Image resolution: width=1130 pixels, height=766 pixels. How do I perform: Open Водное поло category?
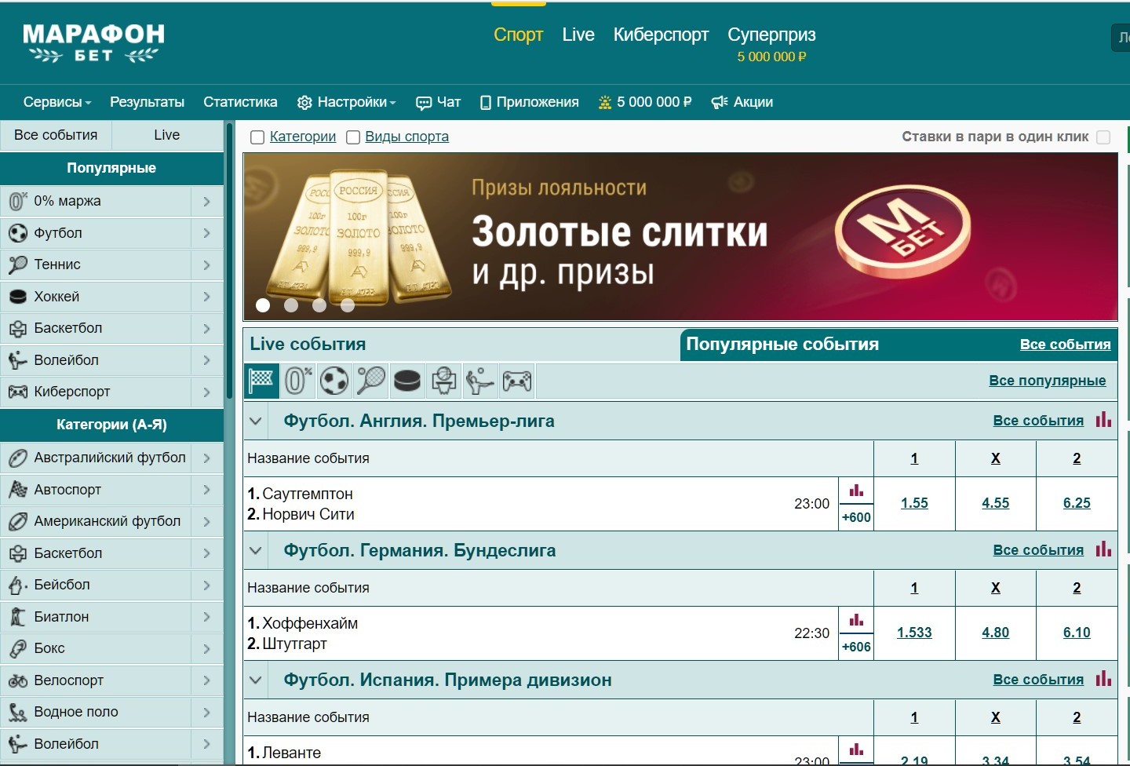(x=96, y=712)
